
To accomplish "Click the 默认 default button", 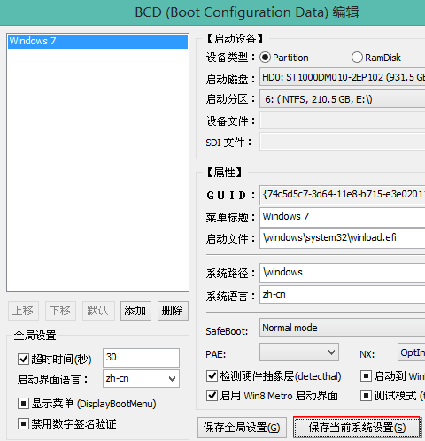I will (x=98, y=311).
